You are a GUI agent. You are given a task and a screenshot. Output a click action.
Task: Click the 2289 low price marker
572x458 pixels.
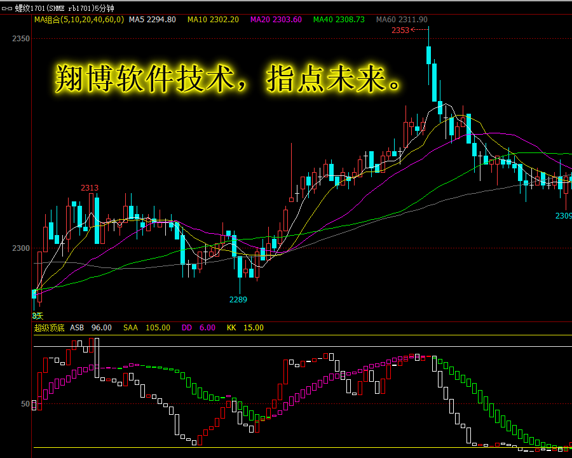tap(238, 300)
